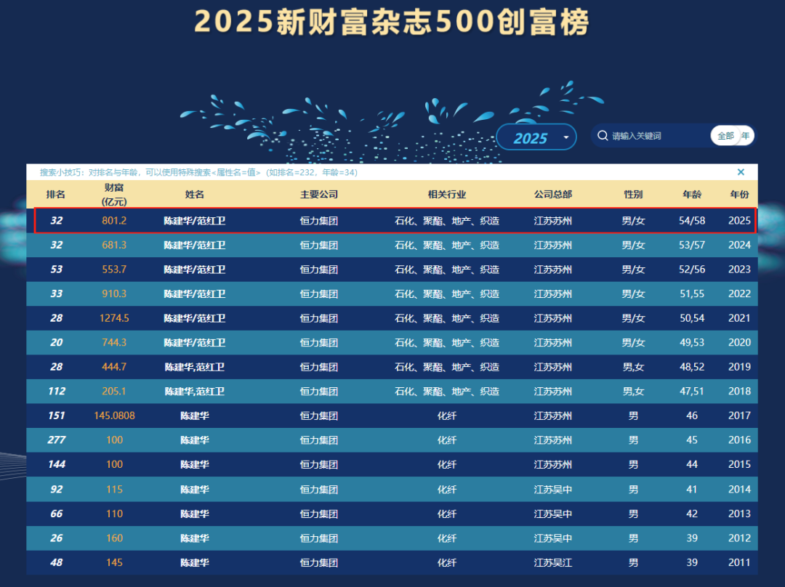This screenshot has height=587, width=785.
Task: Click the 姓名 column header
Action: [194, 194]
